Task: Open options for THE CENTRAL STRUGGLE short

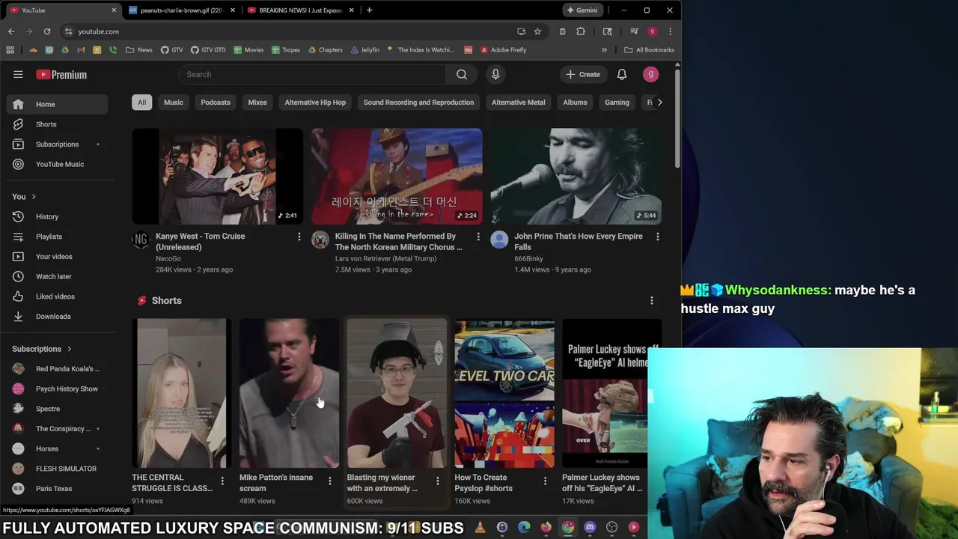Action: (222, 481)
